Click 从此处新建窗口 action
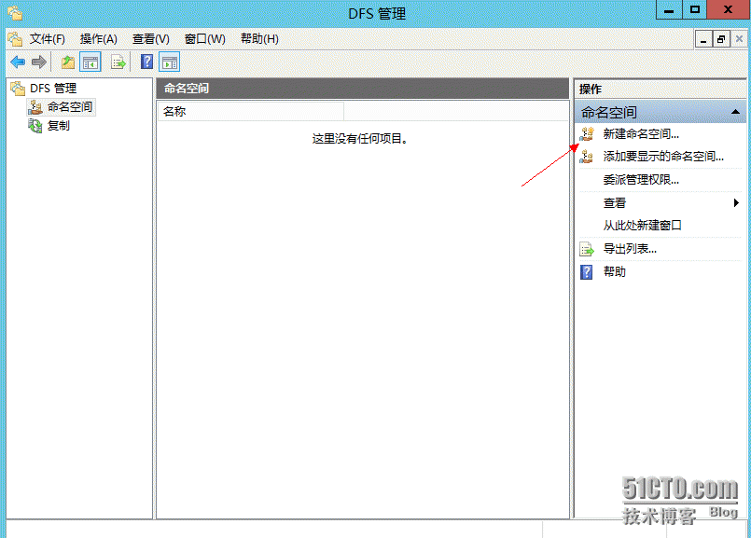This screenshot has width=751, height=538. [642, 225]
